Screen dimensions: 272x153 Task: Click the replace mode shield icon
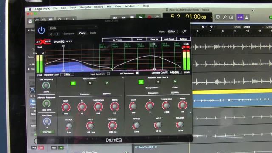pyautogui.click(x=218, y=17)
